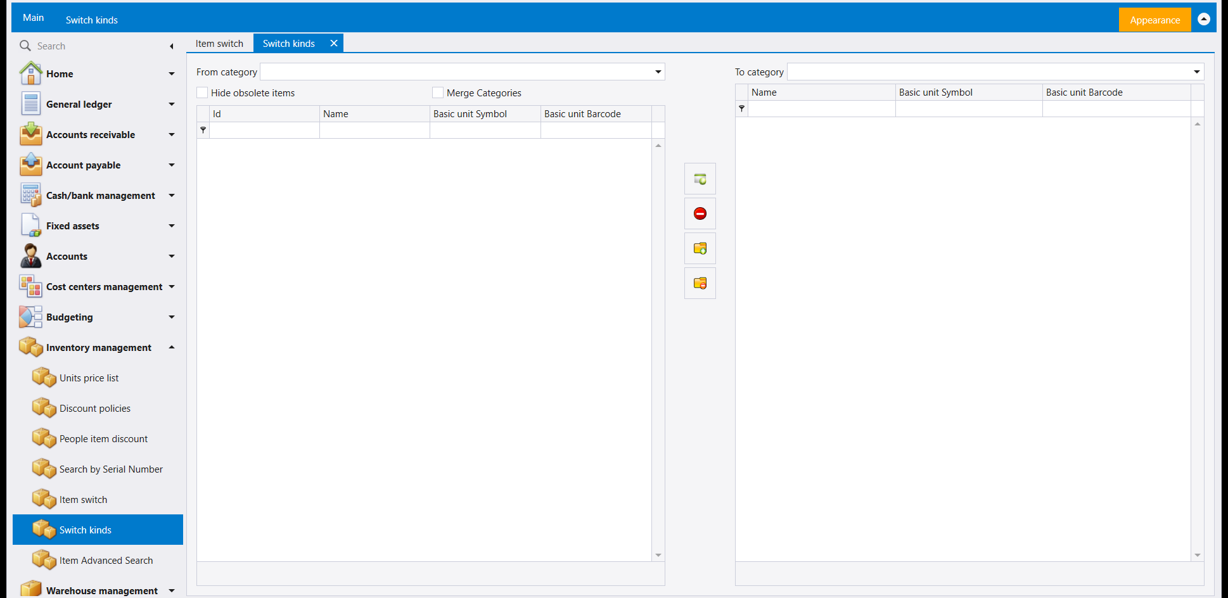Viewport: 1228px width, 598px height.
Task: Click the Units price list boxes icon
Action: [x=44, y=378]
